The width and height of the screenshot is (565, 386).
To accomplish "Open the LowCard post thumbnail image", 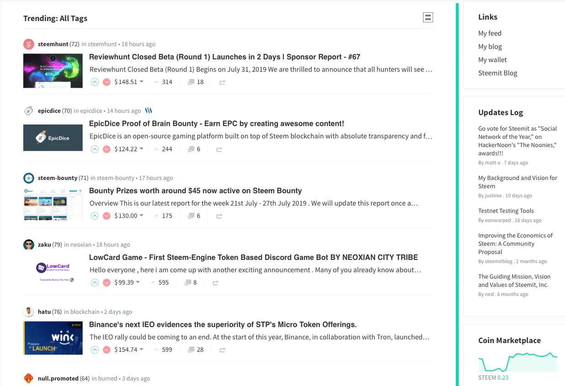I will (53, 271).
